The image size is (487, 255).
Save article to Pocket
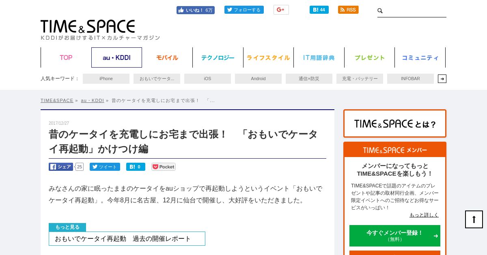(x=164, y=167)
